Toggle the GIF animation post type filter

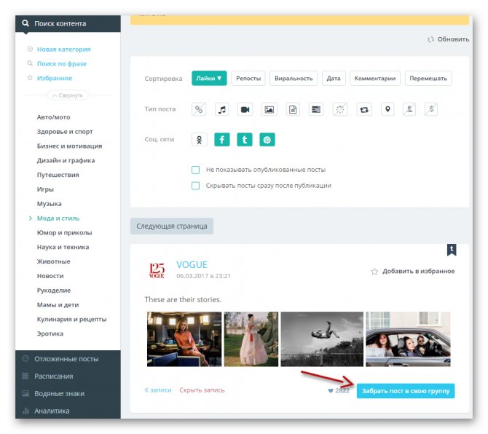340,109
